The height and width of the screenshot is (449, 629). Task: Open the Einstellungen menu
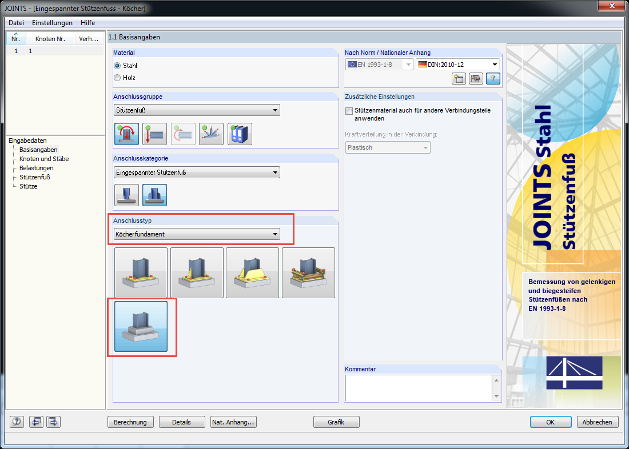click(x=52, y=23)
